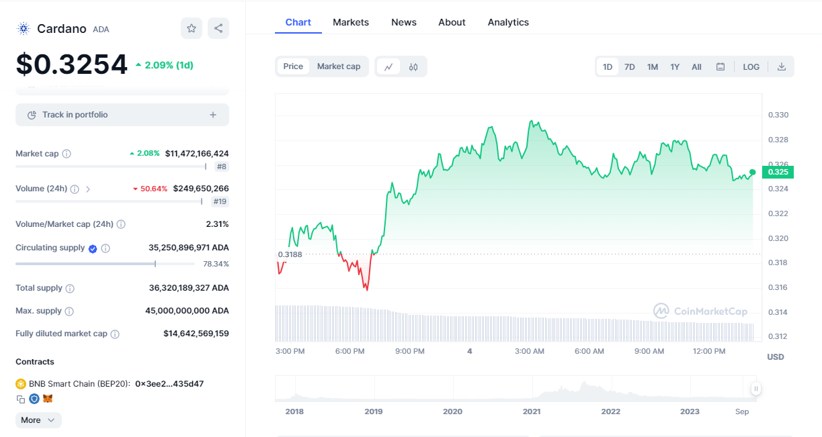This screenshot has height=437, width=822.
Task: Open the calendar date range picker
Action: [721, 66]
